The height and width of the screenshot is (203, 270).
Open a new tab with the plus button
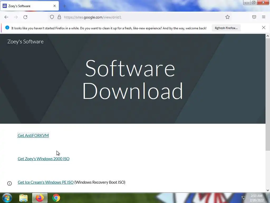tap(65, 6)
